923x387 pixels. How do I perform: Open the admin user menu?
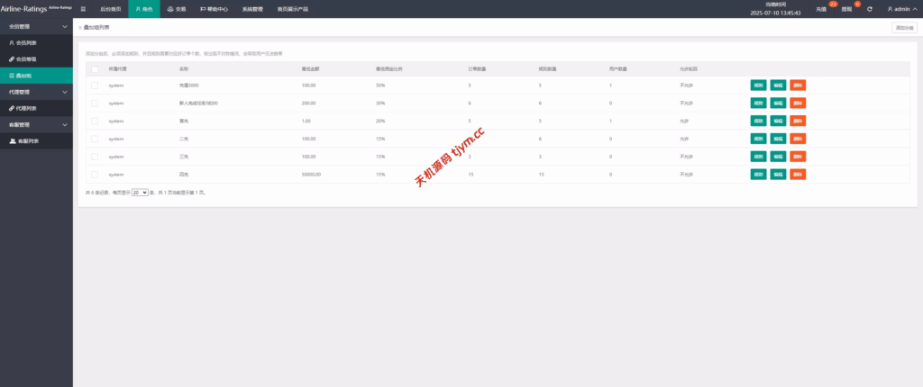click(901, 9)
